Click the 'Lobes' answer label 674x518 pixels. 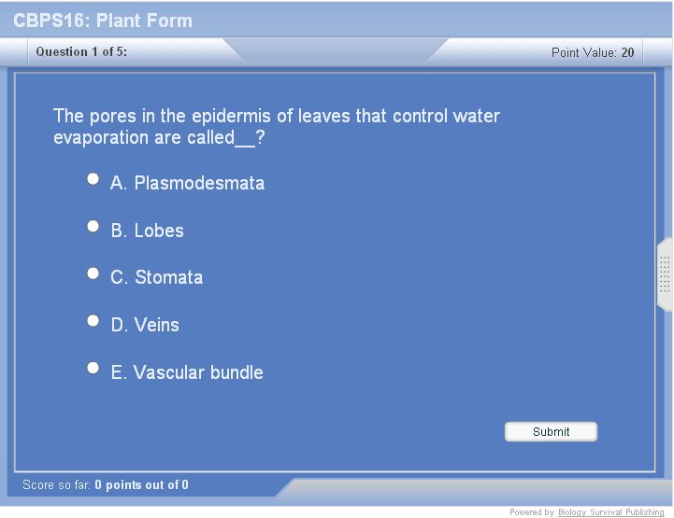coord(158,231)
